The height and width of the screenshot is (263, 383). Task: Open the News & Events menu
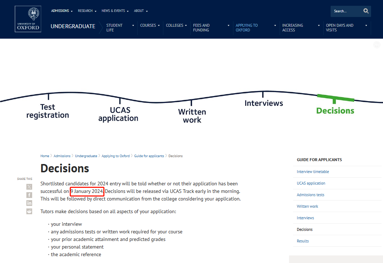[115, 11]
